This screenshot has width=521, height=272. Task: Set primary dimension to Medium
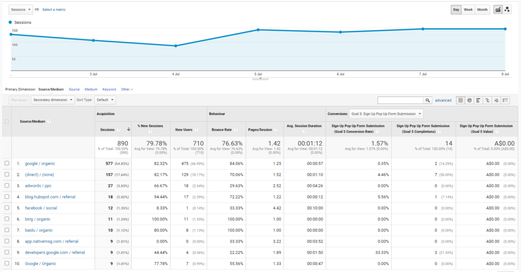[x=91, y=89]
